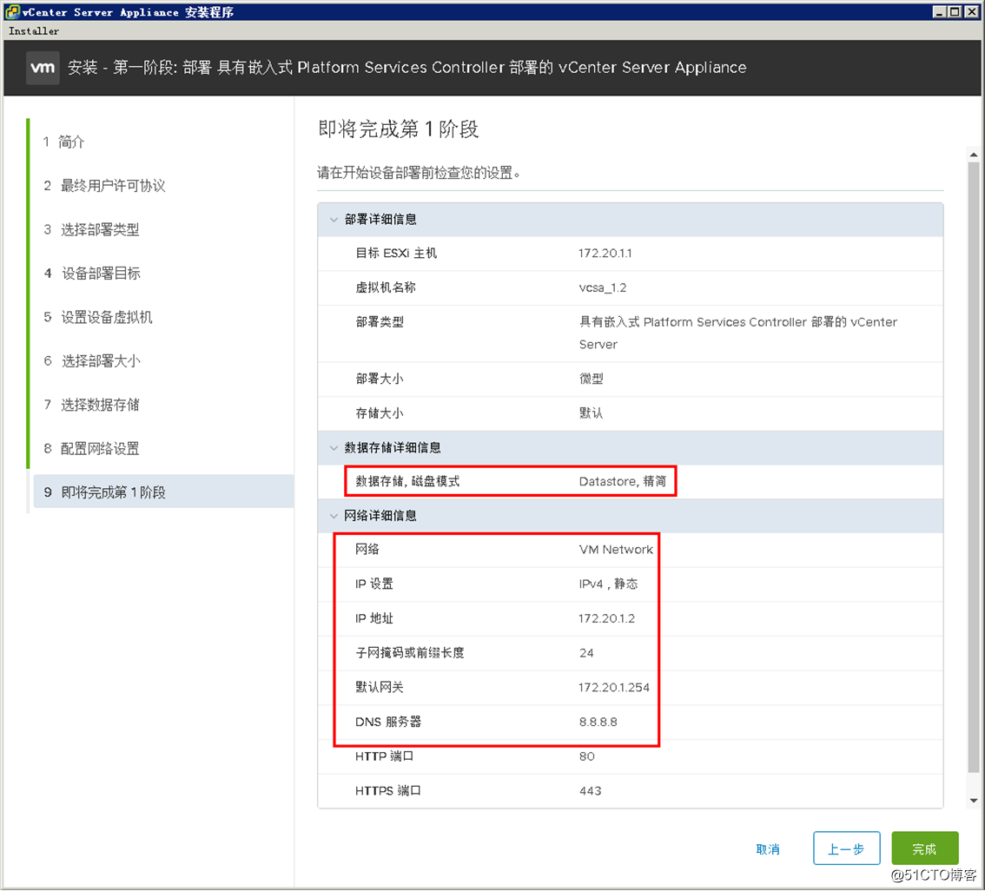Viewport: 985px width, 891px height.
Task: Click the VM name value vcsa_1.2
Action: 603,288
